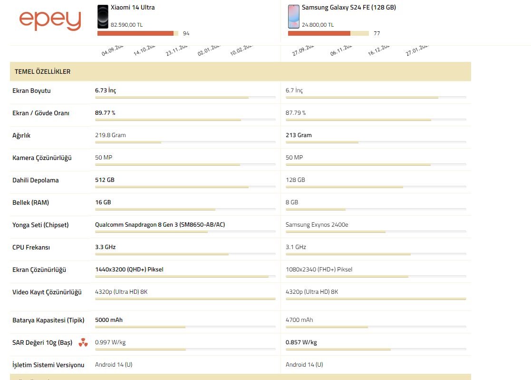Select Samsung storage value 128 GB

pyautogui.click(x=295, y=180)
